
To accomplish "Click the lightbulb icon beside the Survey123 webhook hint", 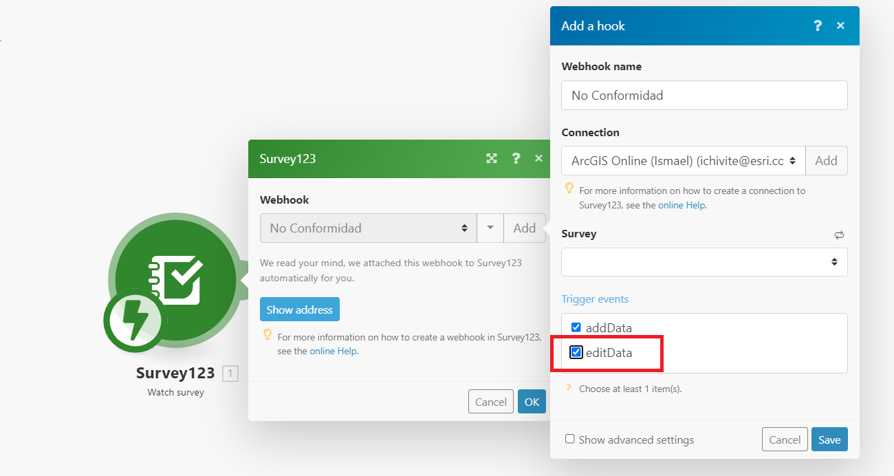I will (x=267, y=335).
